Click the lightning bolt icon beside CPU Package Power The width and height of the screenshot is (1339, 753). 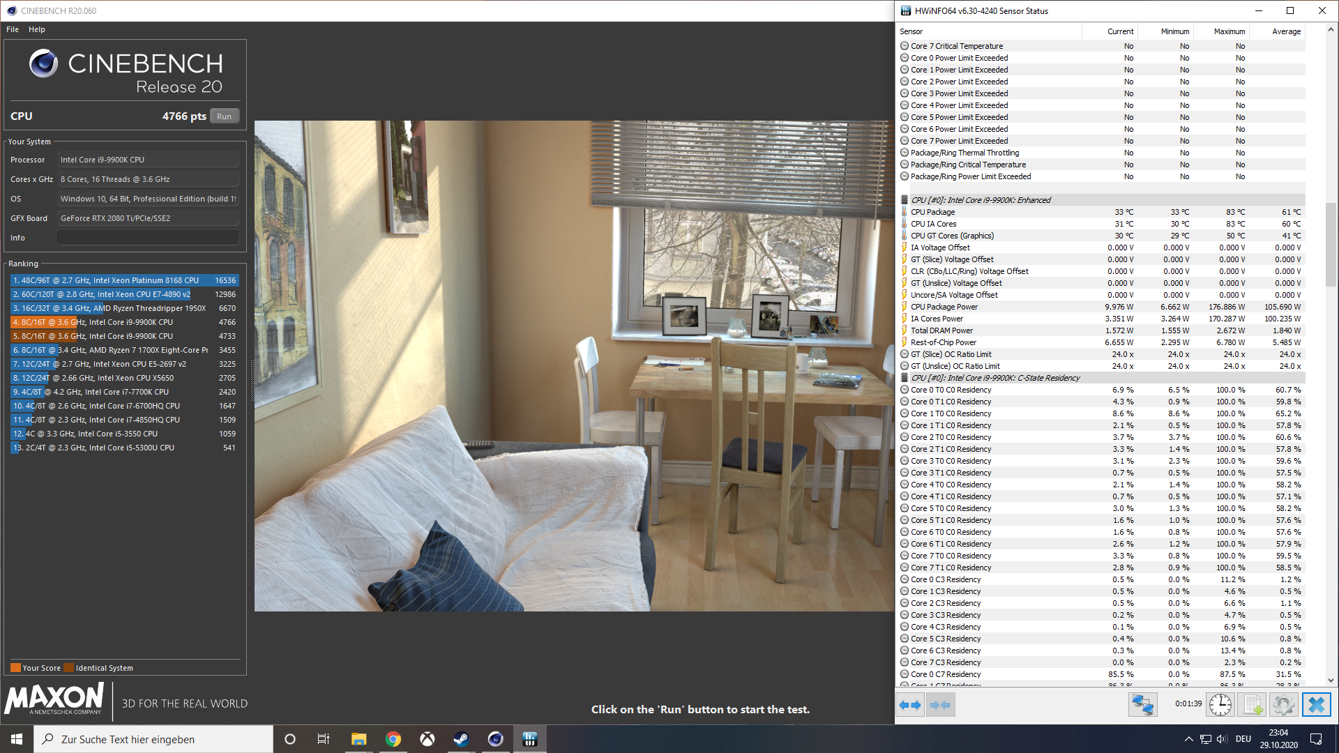point(905,307)
